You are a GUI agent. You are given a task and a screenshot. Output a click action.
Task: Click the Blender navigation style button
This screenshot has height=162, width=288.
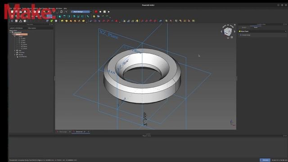(x=265, y=160)
